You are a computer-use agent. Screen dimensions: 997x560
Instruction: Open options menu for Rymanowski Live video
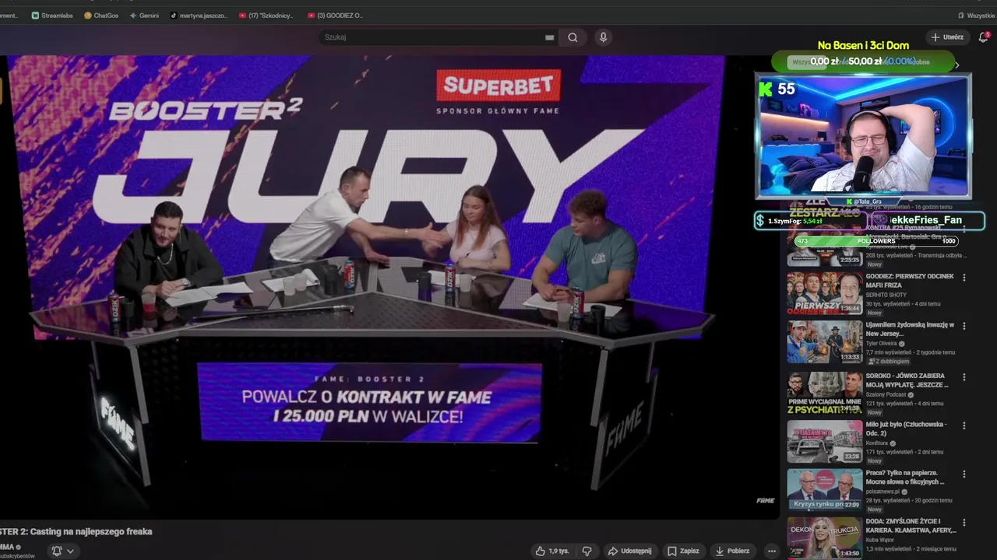(964, 229)
